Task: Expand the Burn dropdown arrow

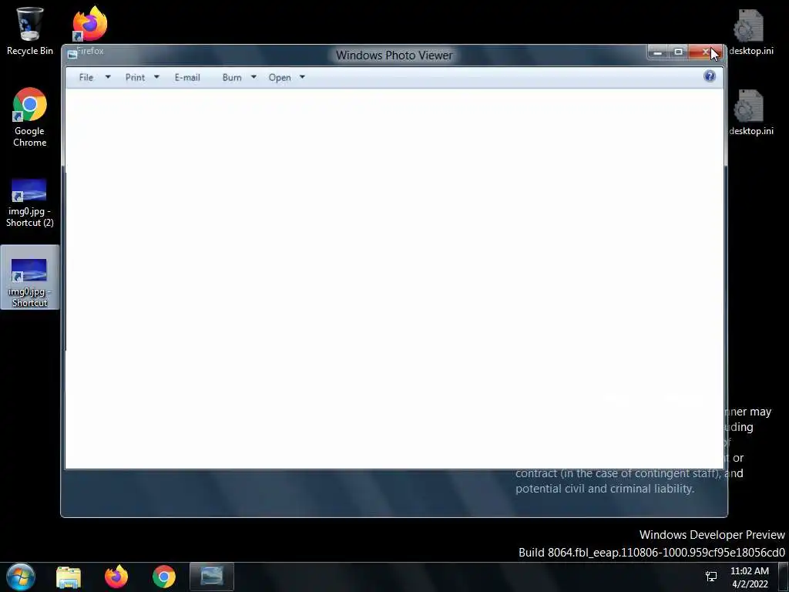Action: point(253,77)
